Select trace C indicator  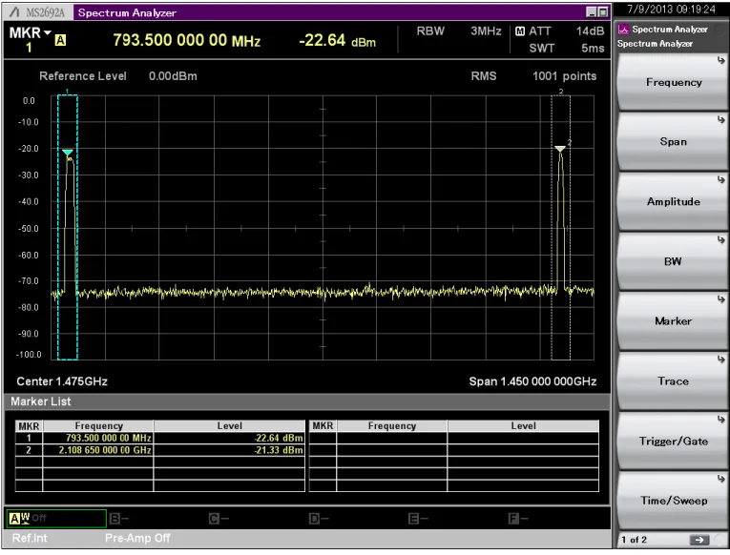point(219,518)
